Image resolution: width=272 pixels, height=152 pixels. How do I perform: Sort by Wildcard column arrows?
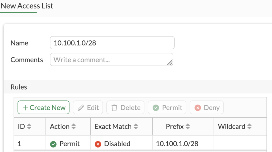(x=249, y=127)
